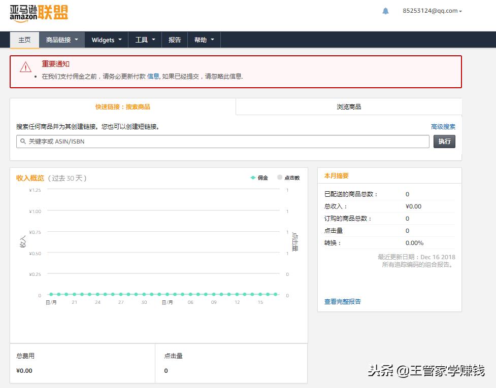Click the 执行 search button
This screenshot has width=496, height=388.
tap(444, 142)
